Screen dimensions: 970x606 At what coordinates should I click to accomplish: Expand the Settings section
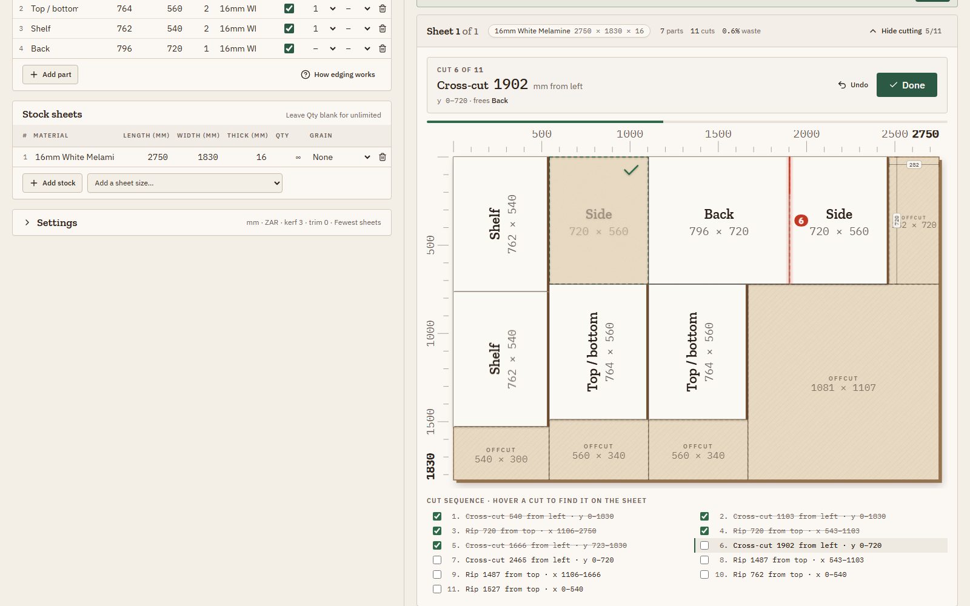(202, 222)
